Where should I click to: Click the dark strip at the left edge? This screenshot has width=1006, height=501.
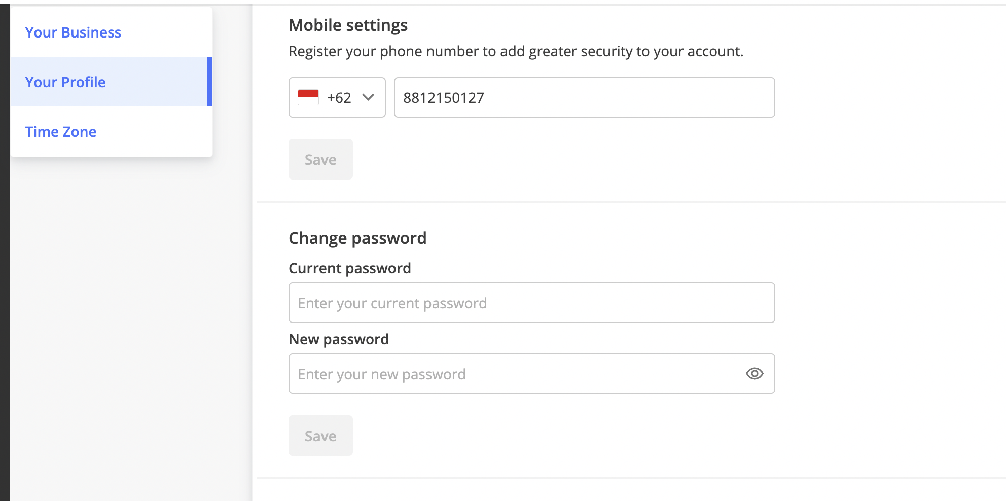(5, 251)
